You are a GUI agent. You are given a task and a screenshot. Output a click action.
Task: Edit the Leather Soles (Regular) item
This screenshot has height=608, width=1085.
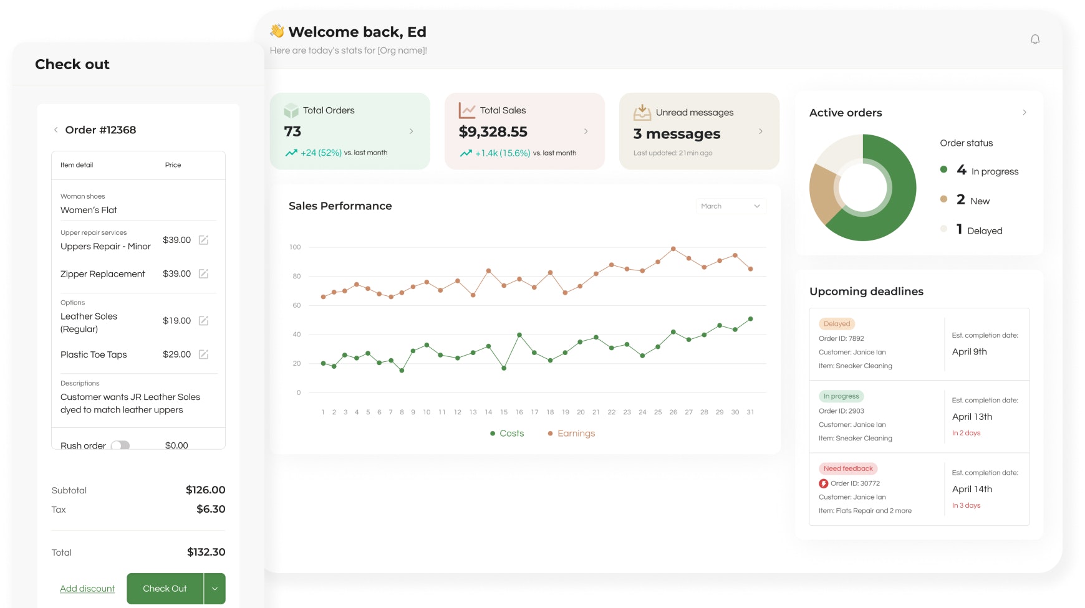203,321
